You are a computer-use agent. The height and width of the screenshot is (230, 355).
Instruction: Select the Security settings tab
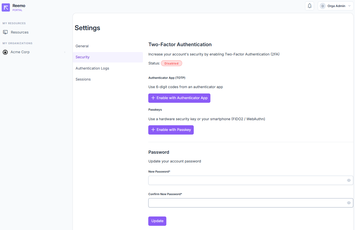[108, 57]
